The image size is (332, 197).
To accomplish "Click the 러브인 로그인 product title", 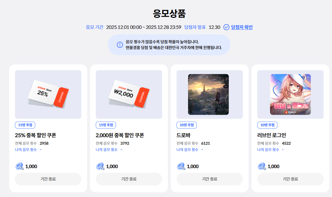I will click(x=272, y=135).
